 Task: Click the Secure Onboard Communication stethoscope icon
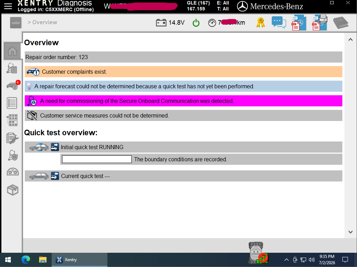pos(32,101)
